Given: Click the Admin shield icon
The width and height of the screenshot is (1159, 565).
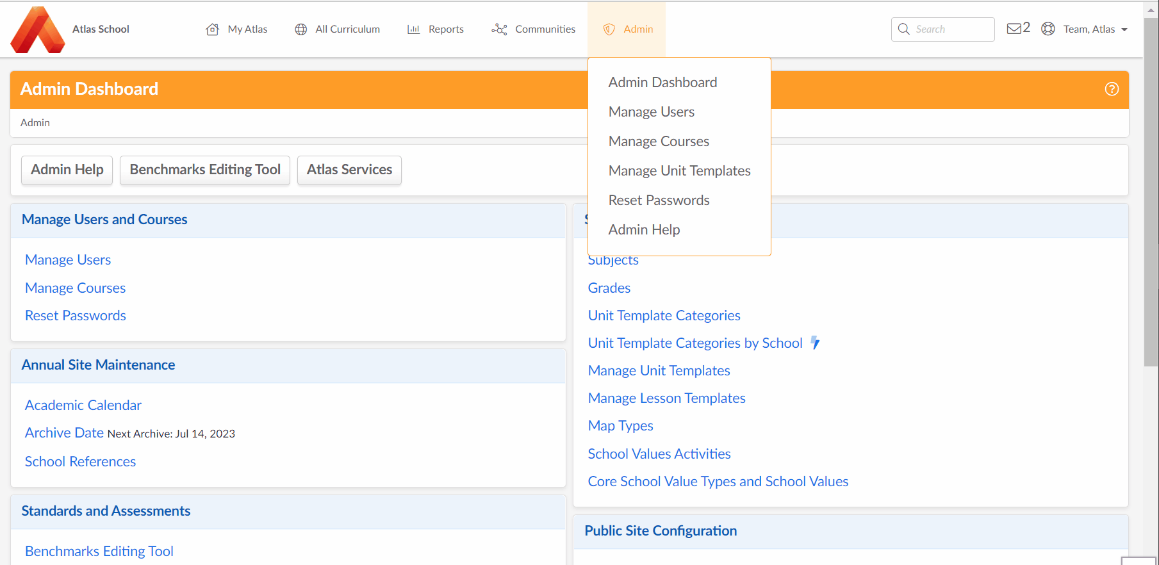Looking at the screenshot, I should [x=609, y=29].
